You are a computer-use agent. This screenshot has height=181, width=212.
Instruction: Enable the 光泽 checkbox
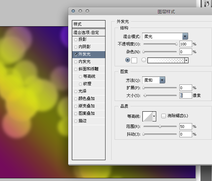pos(76,92)
